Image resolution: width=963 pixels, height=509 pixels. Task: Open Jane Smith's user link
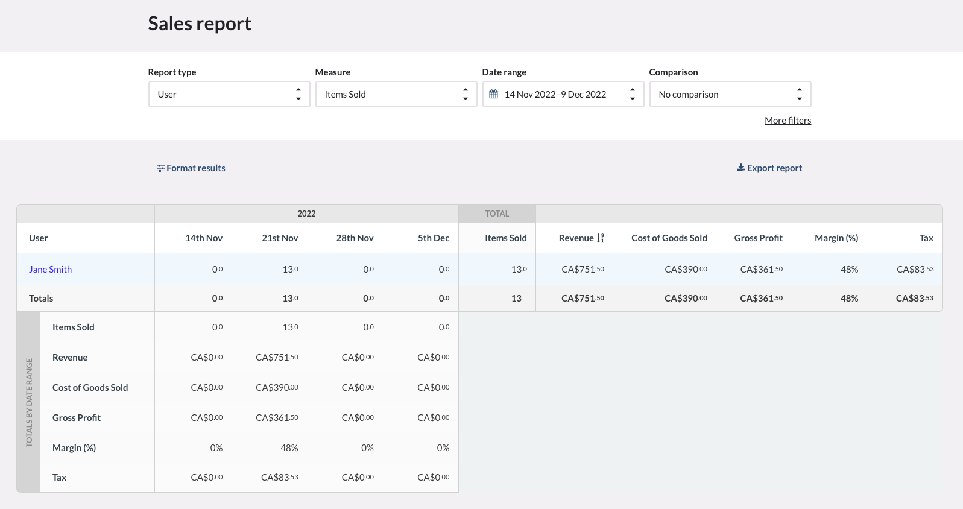[x=50, y=270]
